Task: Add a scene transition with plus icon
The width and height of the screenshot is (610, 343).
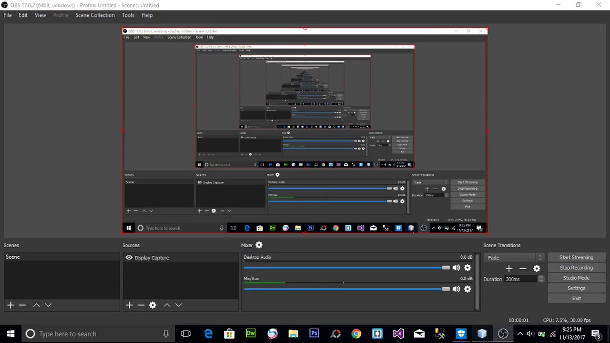Action: [509, 269]
